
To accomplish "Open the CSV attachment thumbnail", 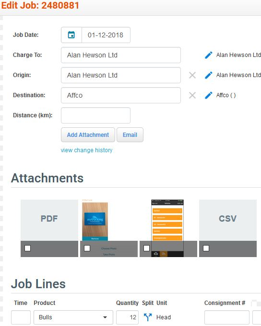I will click(x=228, y=220).
